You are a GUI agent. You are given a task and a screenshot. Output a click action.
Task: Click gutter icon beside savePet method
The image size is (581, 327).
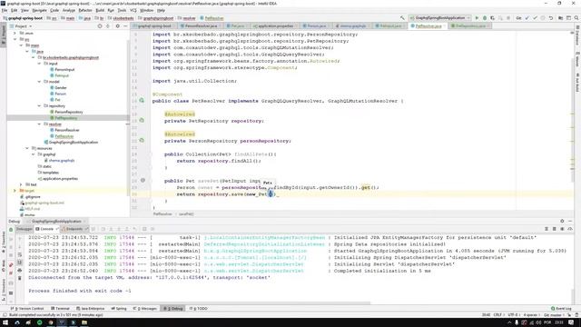coord(143,181)
